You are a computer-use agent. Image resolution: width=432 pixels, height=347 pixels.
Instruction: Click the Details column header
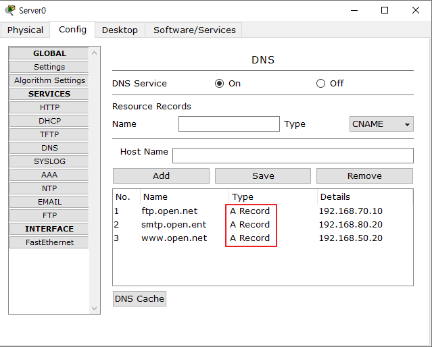pyautogui.click(x=365, y=196)
